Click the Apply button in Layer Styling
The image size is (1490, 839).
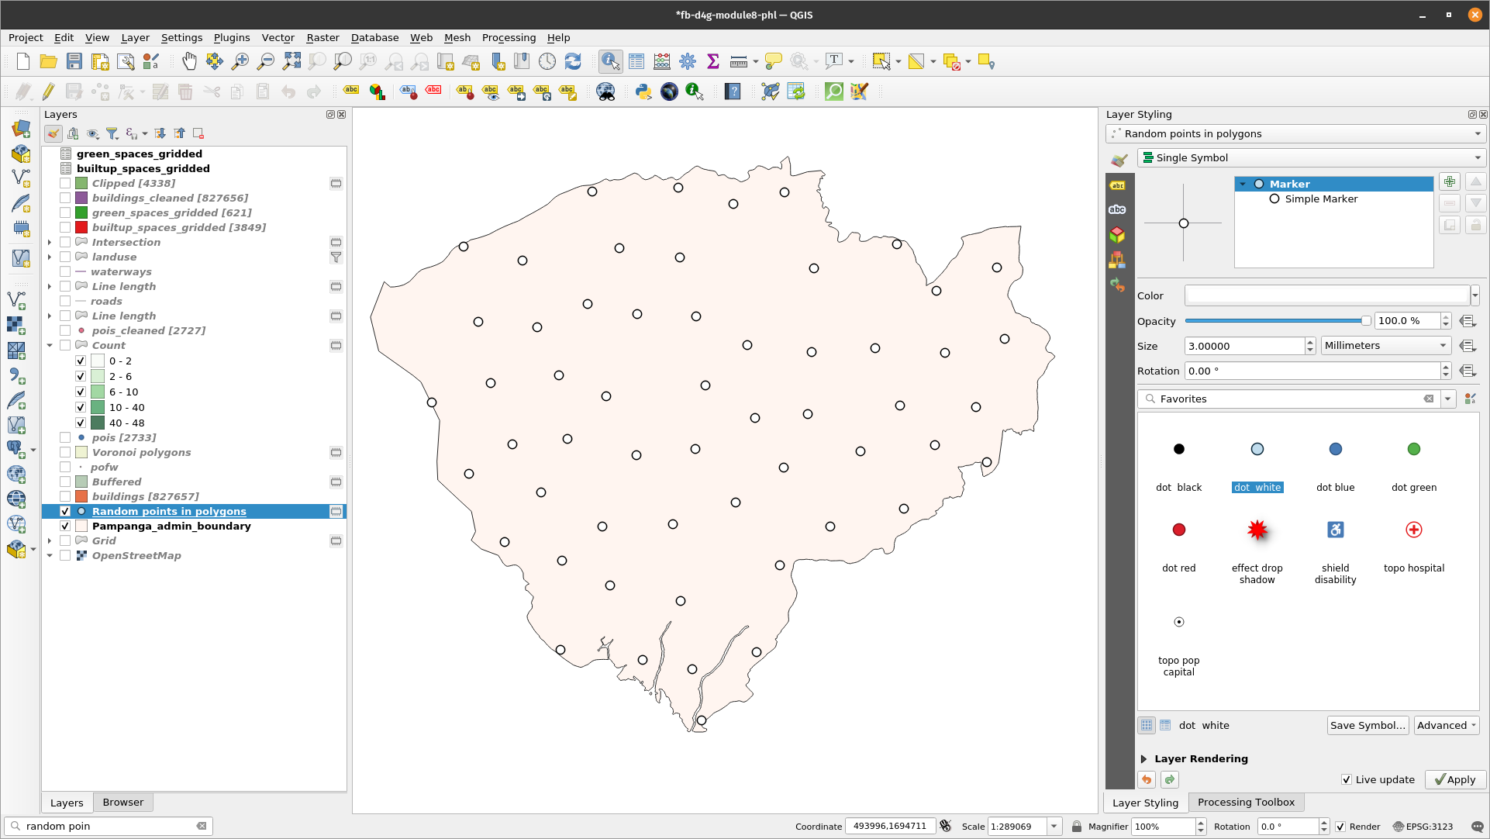click(1455, 779)
